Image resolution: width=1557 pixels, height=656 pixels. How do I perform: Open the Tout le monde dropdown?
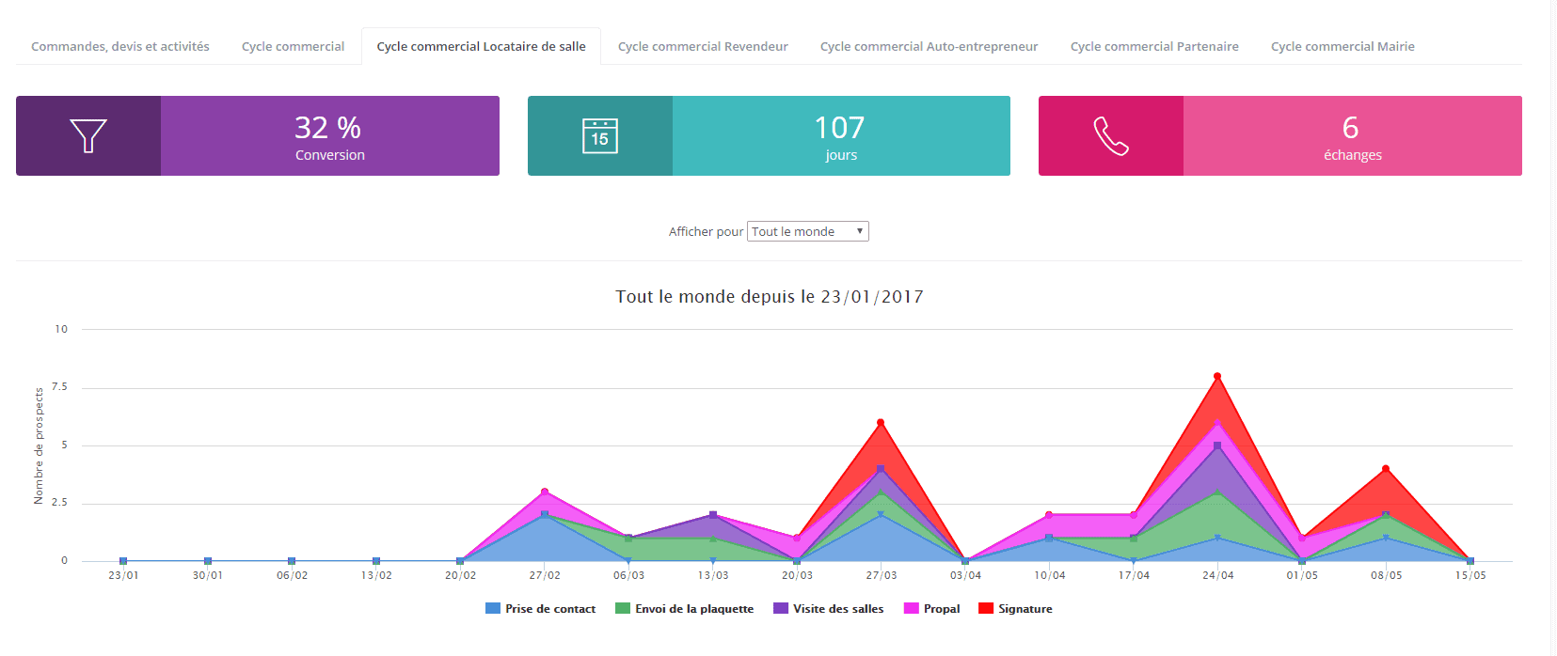point(807,231)
